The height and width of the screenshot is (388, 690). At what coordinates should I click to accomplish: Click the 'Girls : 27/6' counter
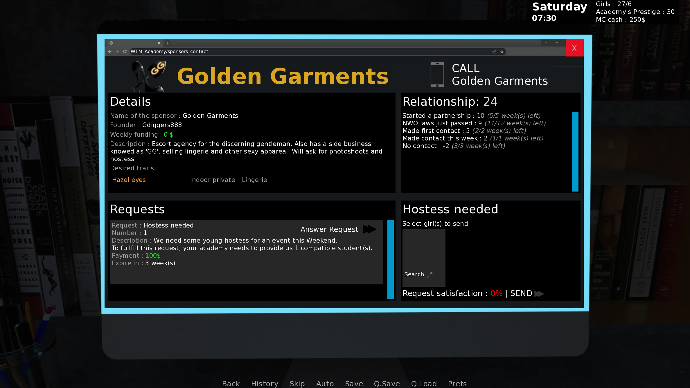614,4
